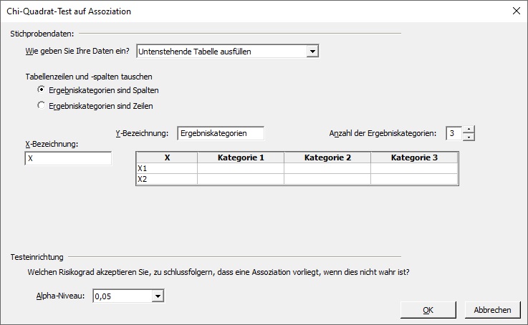The height and width of the screenshot is (325, 528).
Task: Decrease the number of Ergebniskategorien
Action: pyautogui.click(x=469, y=137)
